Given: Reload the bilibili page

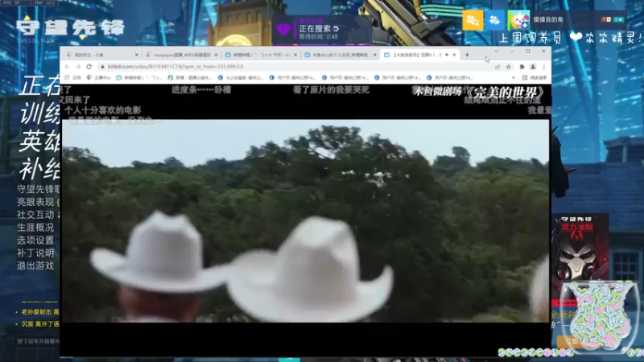Looking at the screenshot, I should pyautogui.click(x=89, y=67).
